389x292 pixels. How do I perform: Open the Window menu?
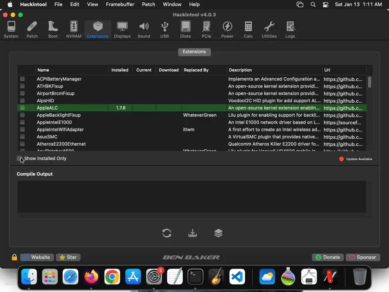[172, 5]
